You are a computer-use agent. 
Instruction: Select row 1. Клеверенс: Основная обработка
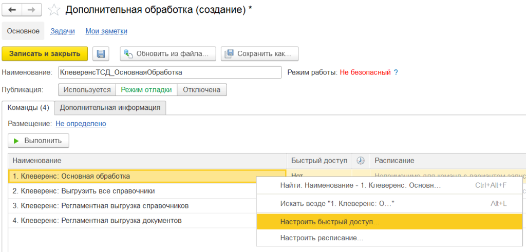pyautogui.click(x=147, y=176)
